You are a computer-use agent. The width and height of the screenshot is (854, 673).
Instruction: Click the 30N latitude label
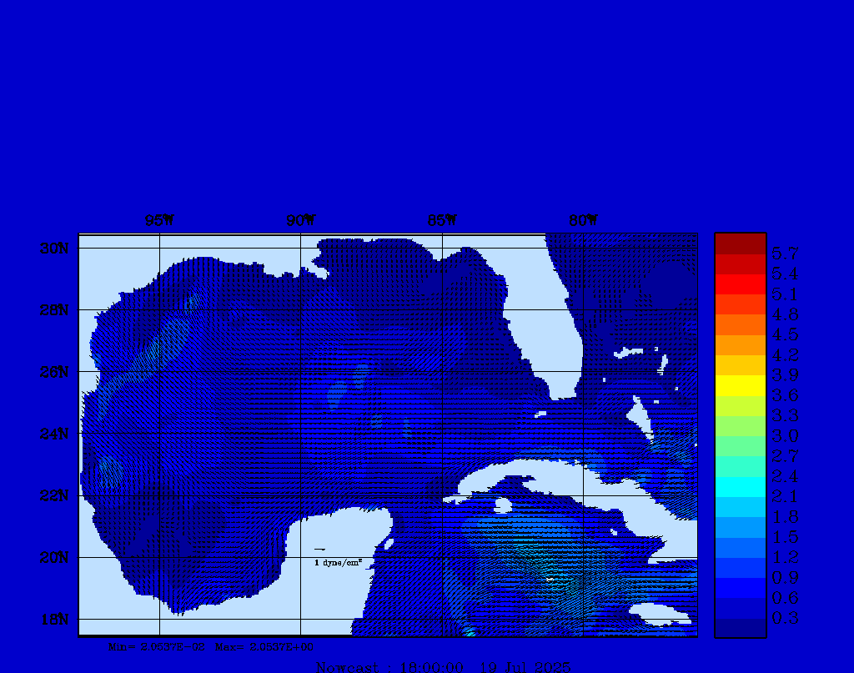point(53,249)
